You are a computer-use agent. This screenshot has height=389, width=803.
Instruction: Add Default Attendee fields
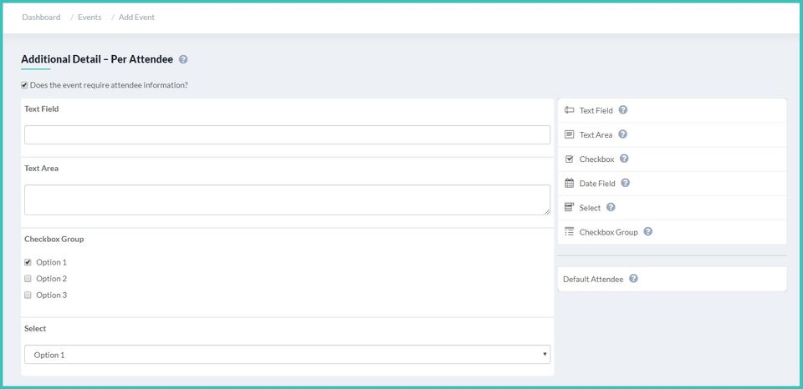[593, 279]
